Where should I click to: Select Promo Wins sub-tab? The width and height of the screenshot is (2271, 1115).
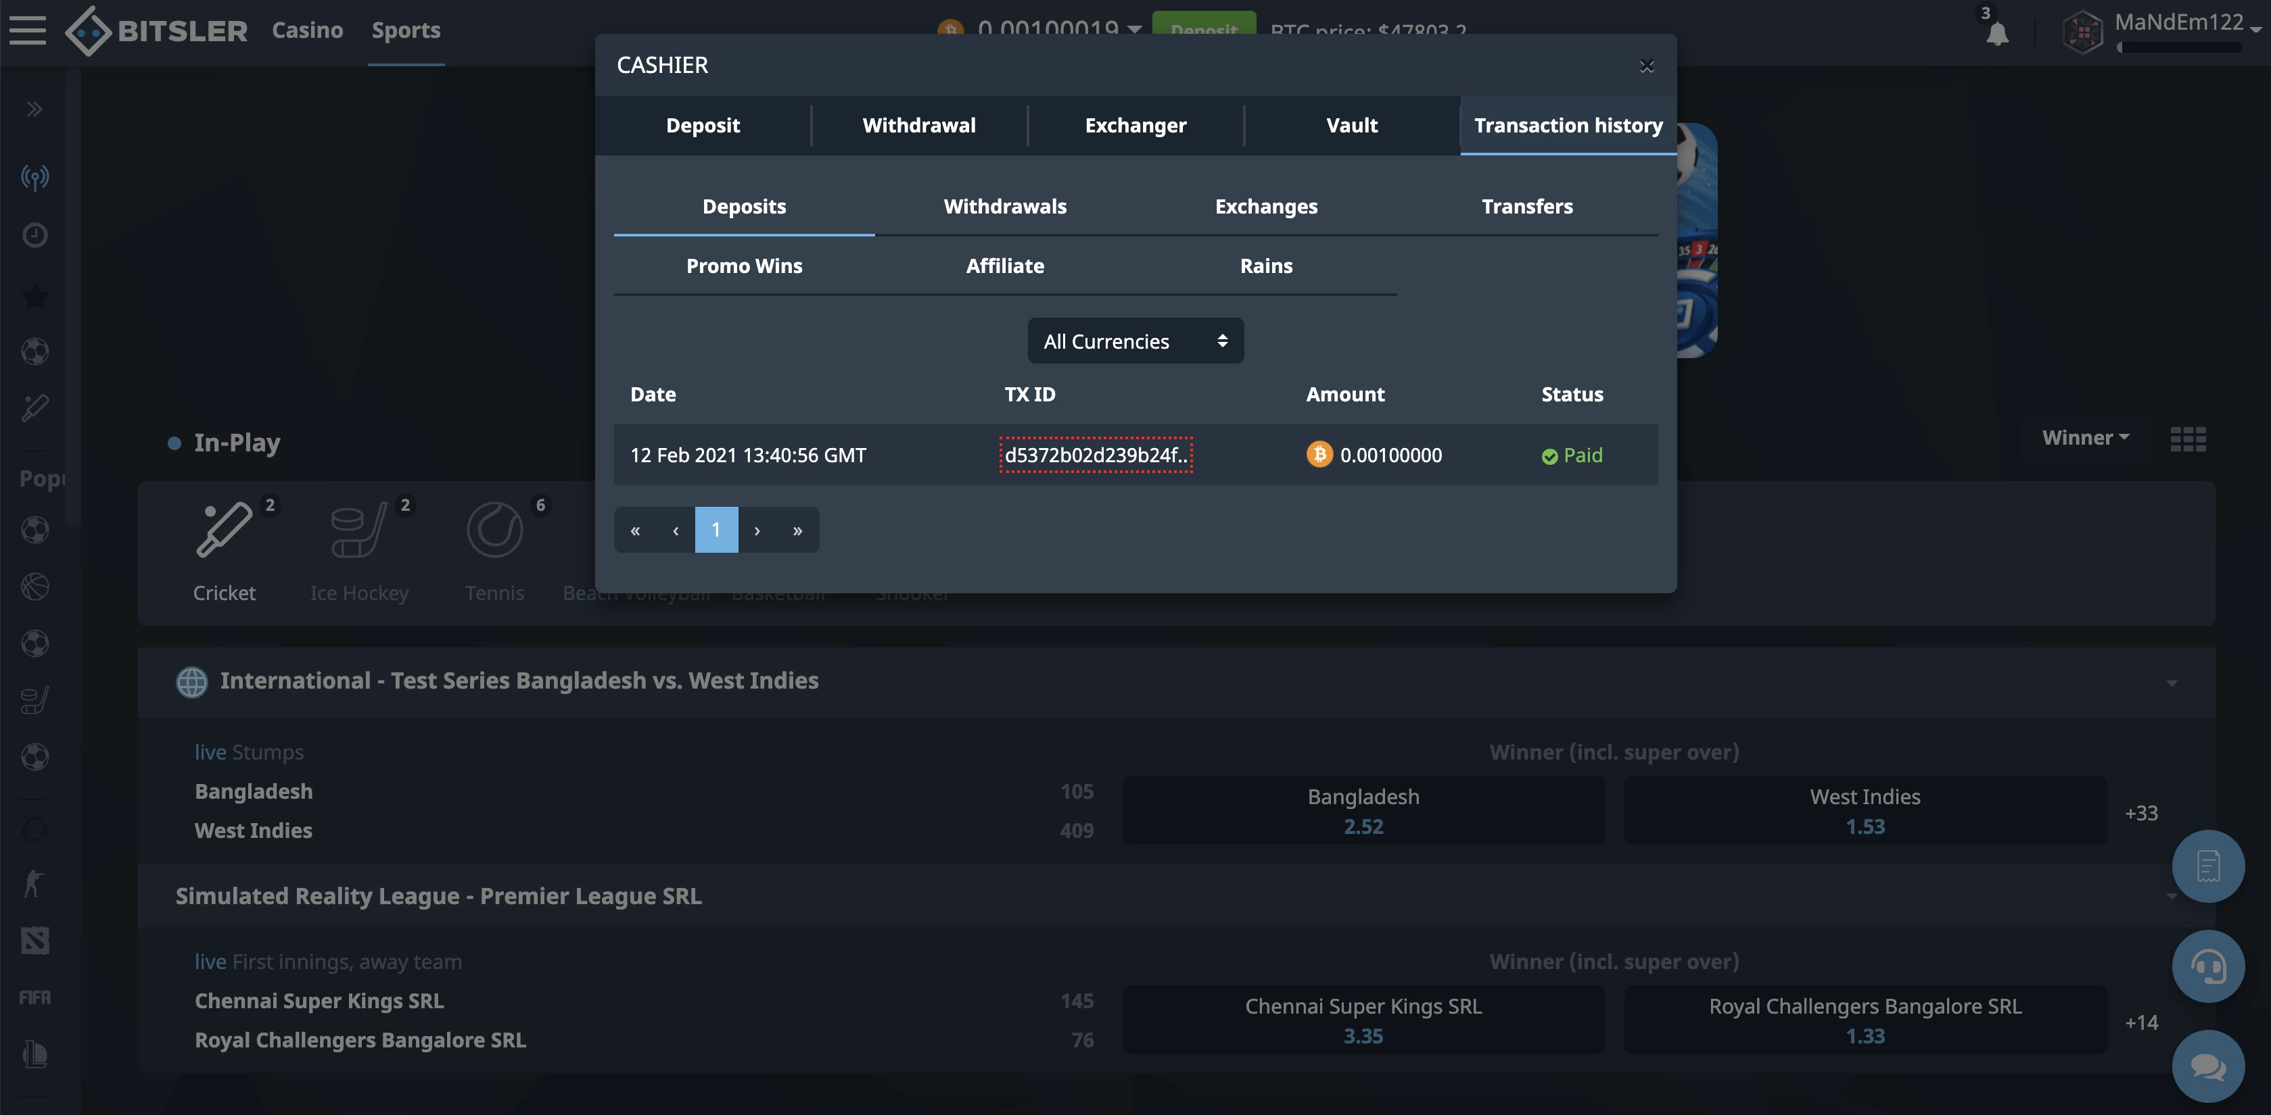point(744,266)
